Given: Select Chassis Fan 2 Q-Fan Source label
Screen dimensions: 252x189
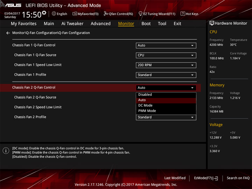Looking at the screenshot, I should pos(35,97).
